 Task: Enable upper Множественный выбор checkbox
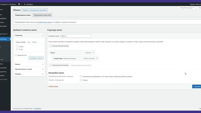point(51,46)
